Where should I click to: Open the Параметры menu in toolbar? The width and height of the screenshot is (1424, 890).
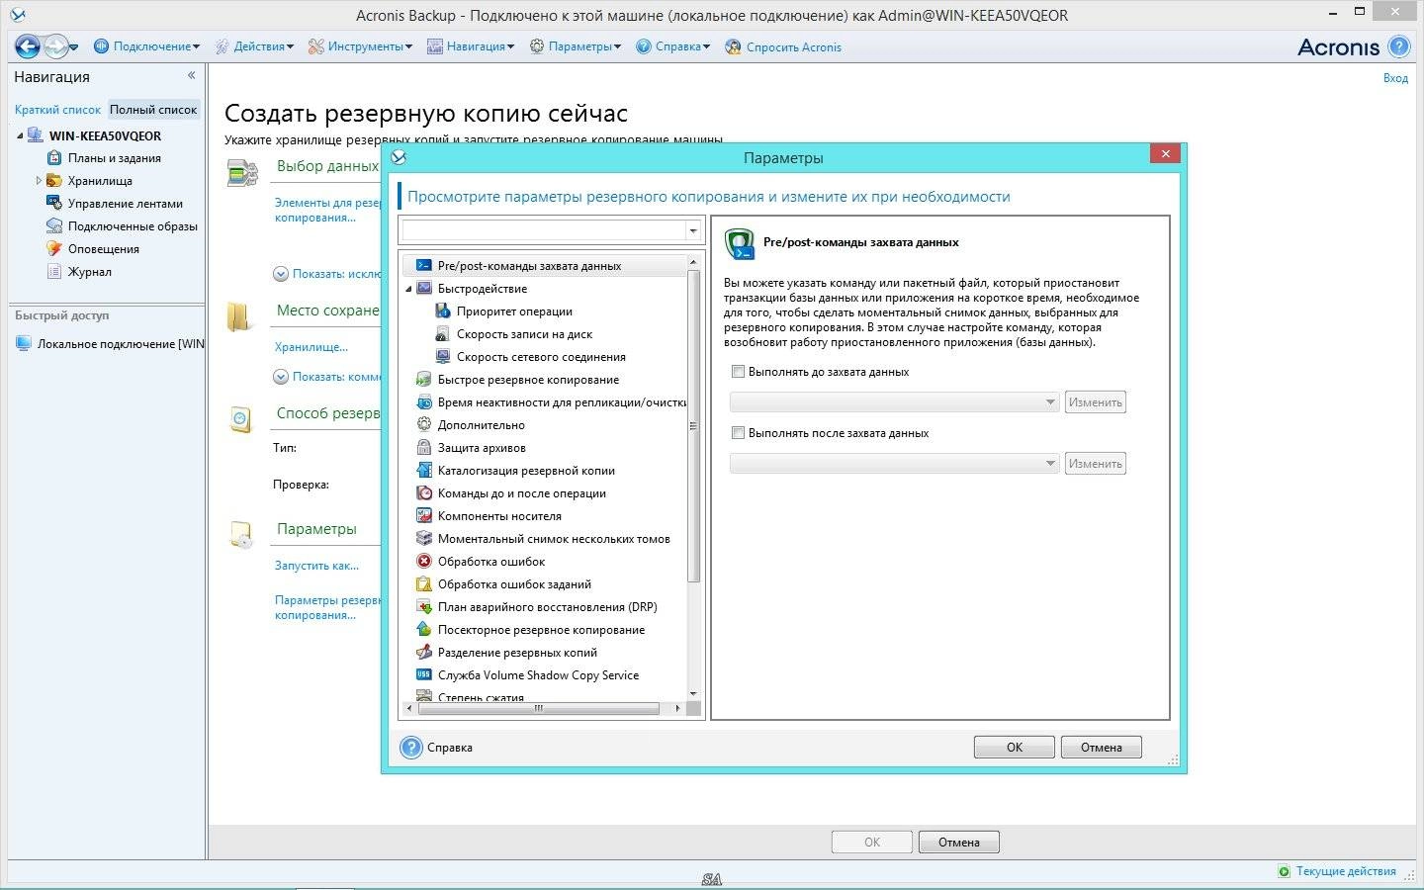[576, 46]
